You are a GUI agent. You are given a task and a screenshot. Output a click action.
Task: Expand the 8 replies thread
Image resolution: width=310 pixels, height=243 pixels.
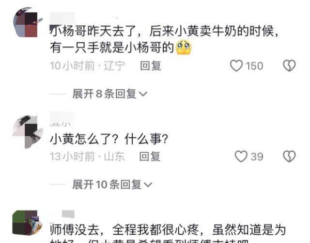(x=110, y=93)
